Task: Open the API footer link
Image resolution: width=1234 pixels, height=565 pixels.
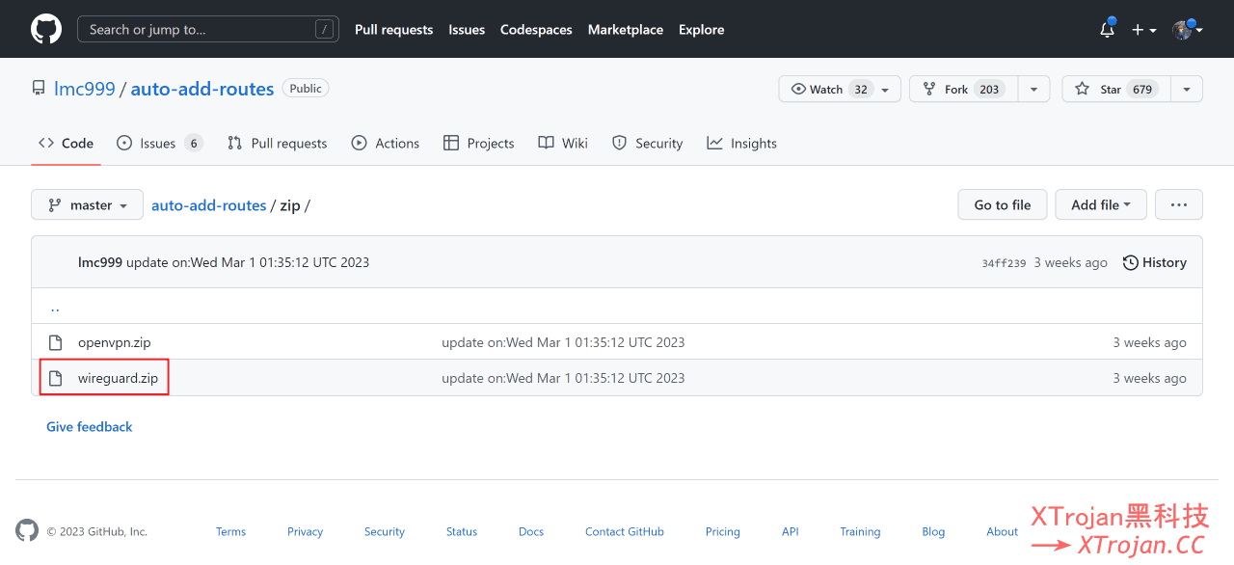Action: coord(791,531)
